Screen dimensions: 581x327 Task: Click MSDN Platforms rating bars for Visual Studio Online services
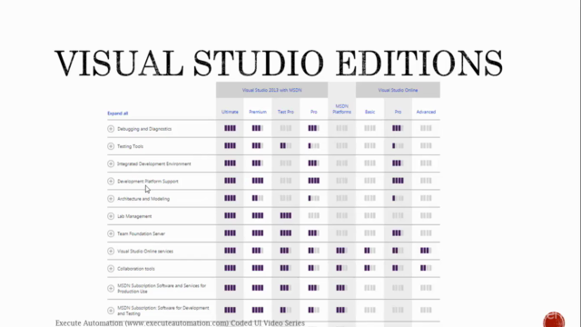click(x=341, y=251)
